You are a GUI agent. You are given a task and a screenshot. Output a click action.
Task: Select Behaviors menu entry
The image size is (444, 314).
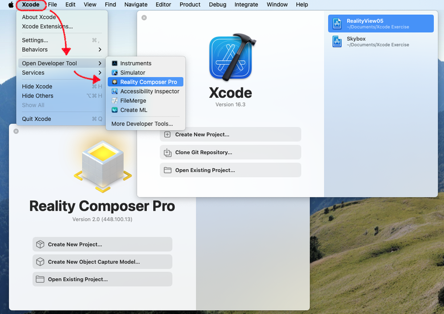point(62,49)
